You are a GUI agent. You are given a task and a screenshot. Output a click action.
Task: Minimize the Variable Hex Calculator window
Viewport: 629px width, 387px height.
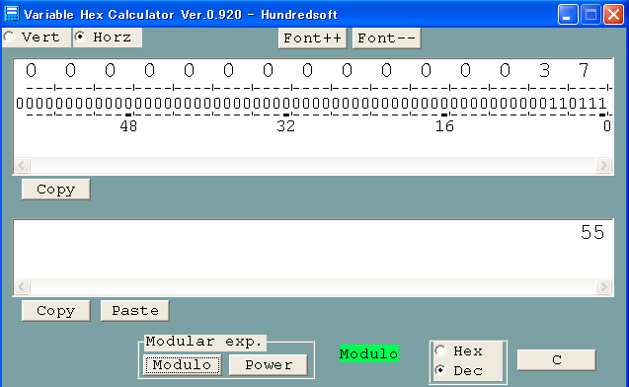pyautogui.click(x=568, y=15)
